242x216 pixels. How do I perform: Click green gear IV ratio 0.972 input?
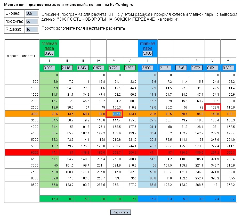tap(98, 68)
